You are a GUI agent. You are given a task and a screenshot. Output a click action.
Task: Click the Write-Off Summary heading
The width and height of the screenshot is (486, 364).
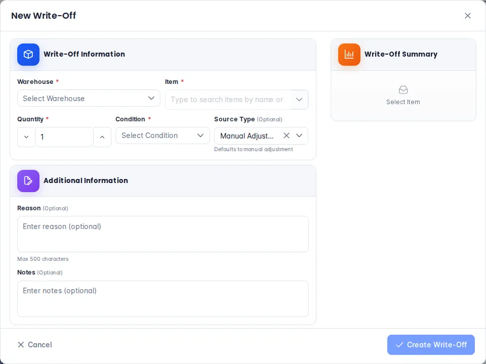[401, 54]
